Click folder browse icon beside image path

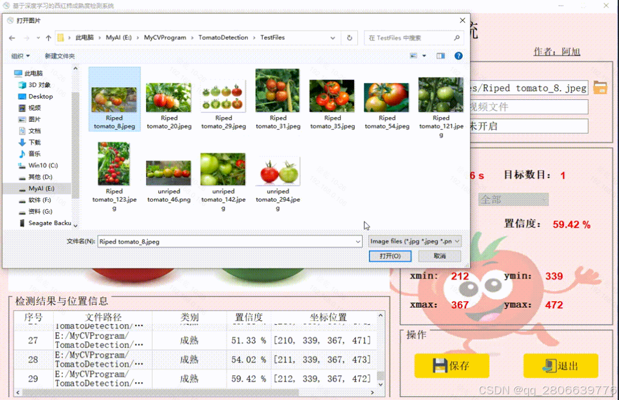tap(600, 87)
